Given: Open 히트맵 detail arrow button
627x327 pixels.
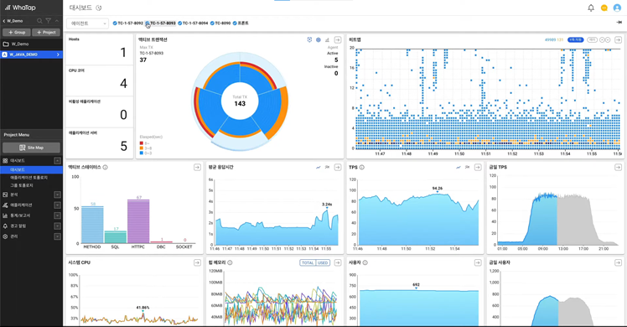Looking at the screenshot, I should pyautogui.click(x=619, y=40).
